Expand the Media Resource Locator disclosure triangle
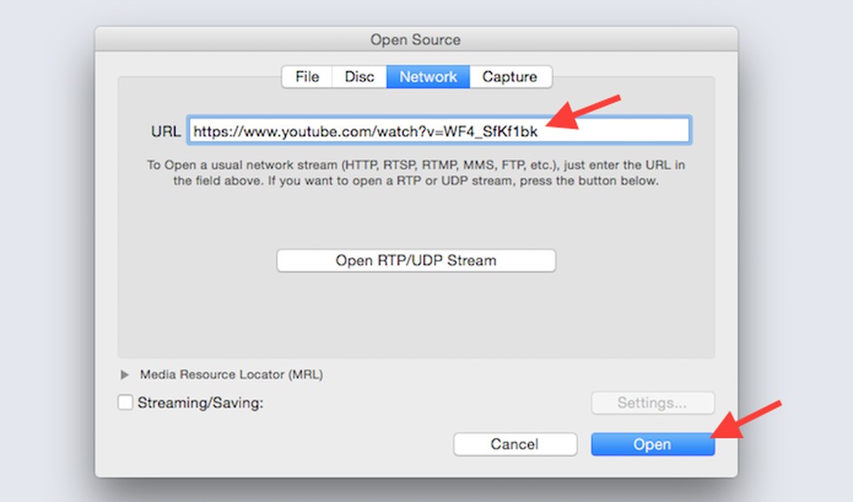Screen dimensions: 853x502 click(125, 375)
